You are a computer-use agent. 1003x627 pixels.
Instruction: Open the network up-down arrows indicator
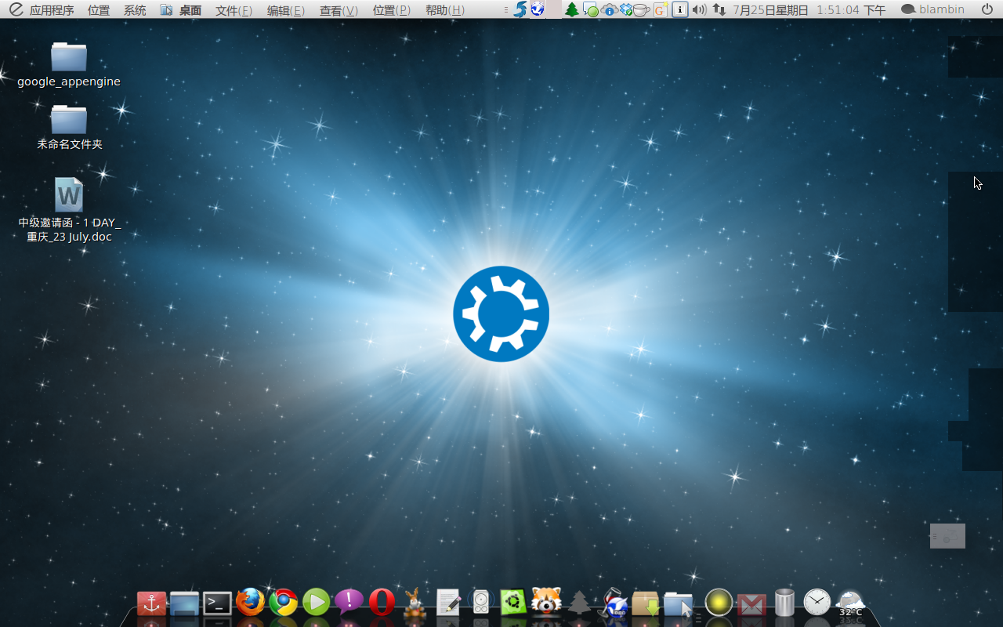(719, 10)
